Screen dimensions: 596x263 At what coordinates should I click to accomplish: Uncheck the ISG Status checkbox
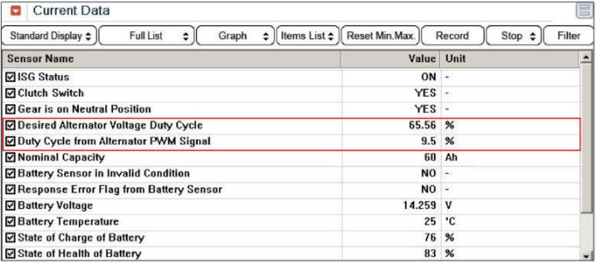tap(10, 77)
